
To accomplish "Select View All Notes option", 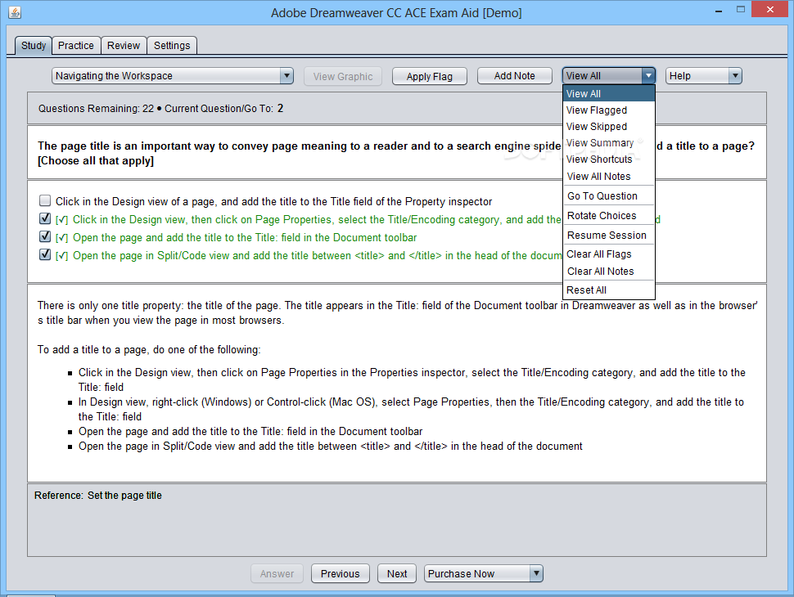I will pyautogui.click(x=609, y=176).
